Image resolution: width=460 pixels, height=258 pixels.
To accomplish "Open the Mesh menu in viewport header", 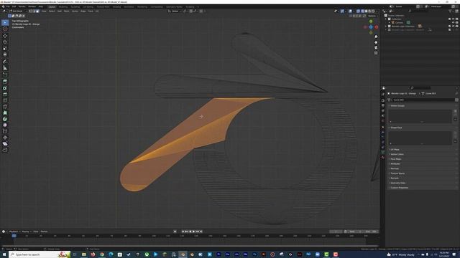I will tap(67, 11).
